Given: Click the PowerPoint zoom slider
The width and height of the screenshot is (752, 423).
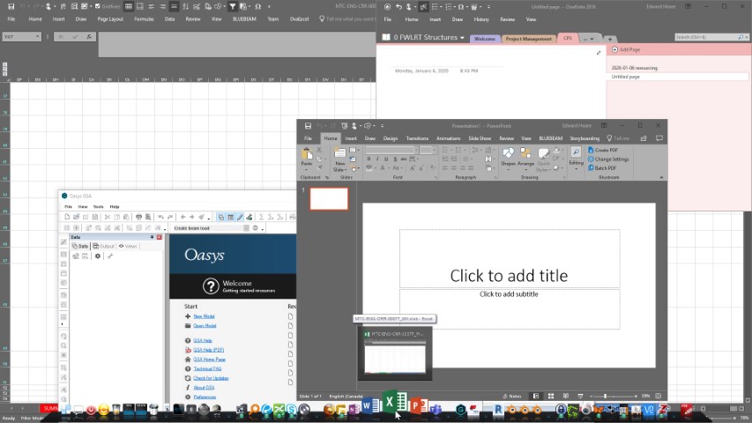Looking at the screenshot, I should click(x=605, y=397).
